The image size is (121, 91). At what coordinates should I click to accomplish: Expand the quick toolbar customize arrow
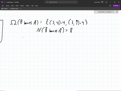[20, 9]
